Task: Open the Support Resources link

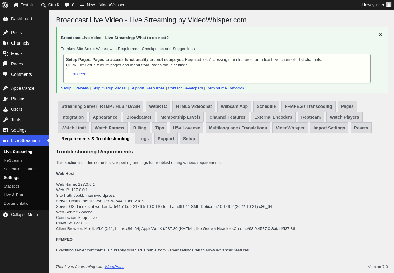Action: point(147,88)
